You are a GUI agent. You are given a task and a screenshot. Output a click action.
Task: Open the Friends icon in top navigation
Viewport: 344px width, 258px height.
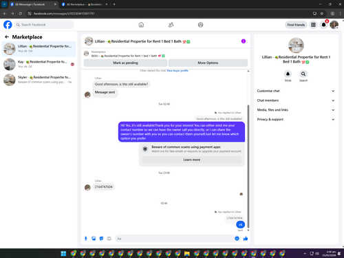tap(171, 25)
